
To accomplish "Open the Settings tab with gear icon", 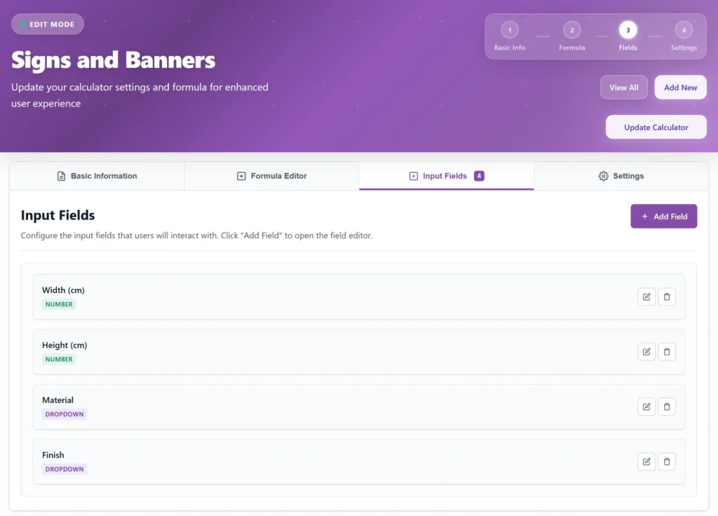I will click(x=621, y=176).
